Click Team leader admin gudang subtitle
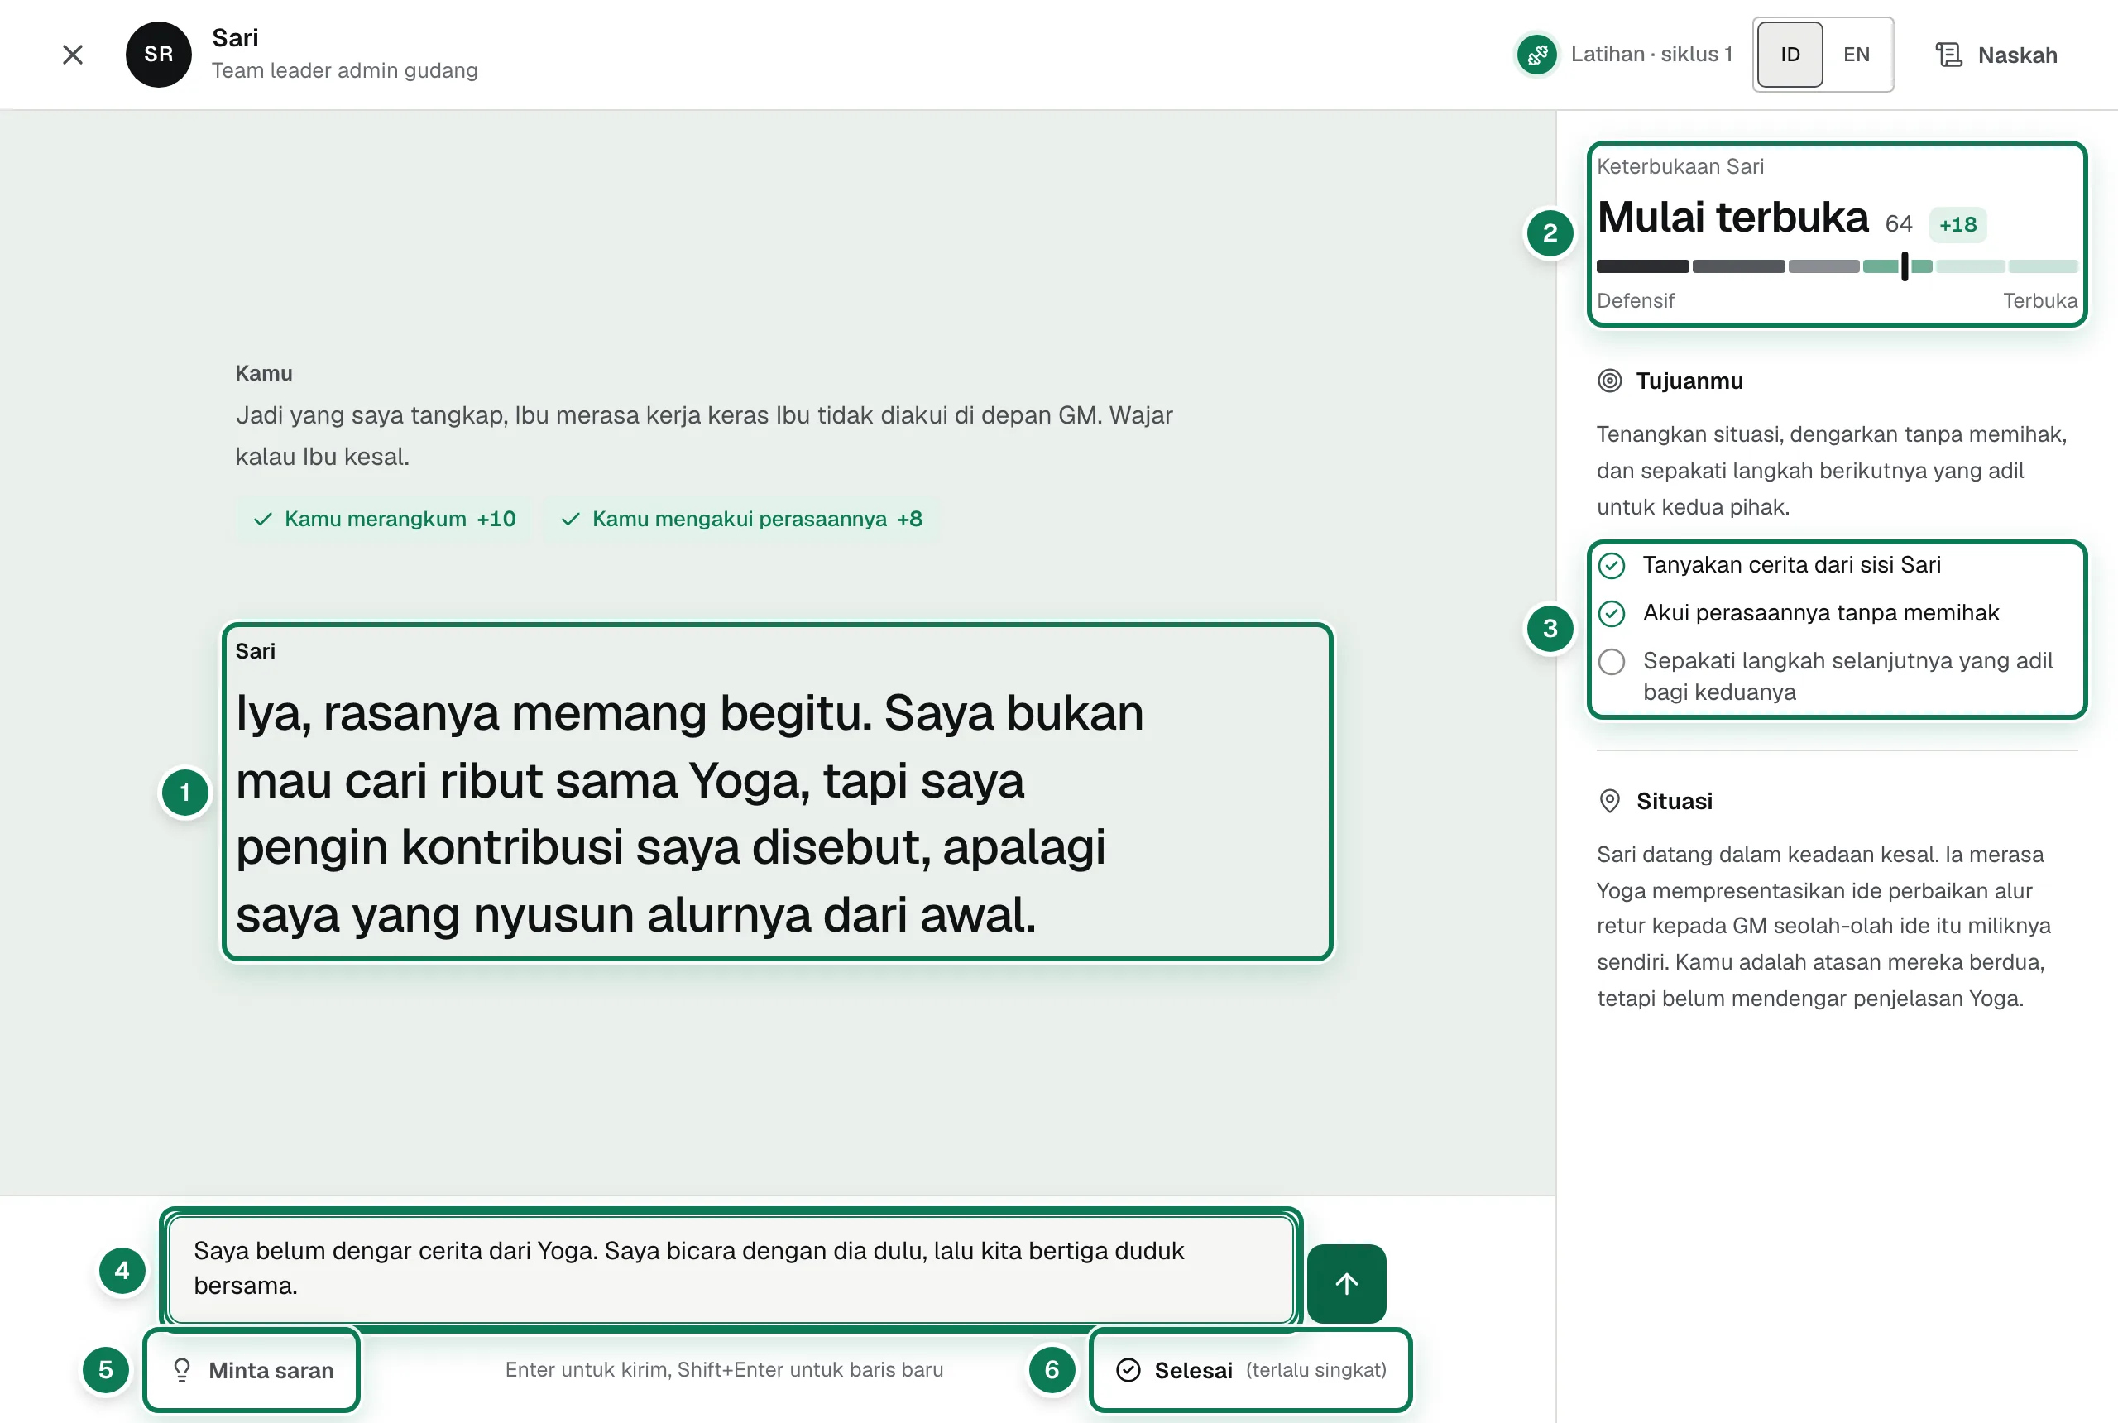 coord(345,71)
